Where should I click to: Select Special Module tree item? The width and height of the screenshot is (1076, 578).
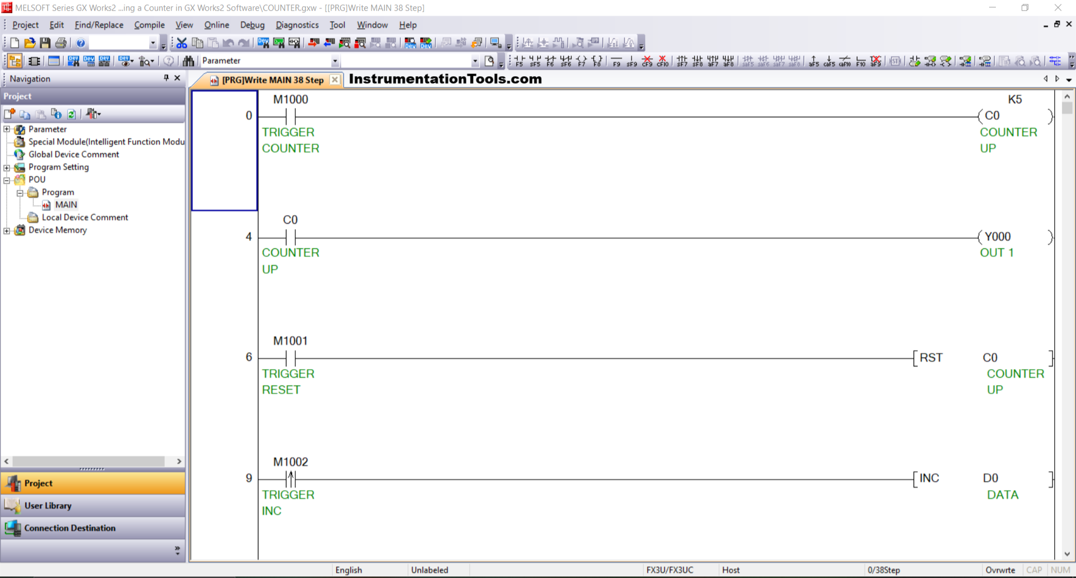point(106,142)
